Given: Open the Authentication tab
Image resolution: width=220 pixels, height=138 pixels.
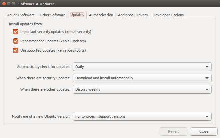Looking at the screenshot, I should (101, 15).
